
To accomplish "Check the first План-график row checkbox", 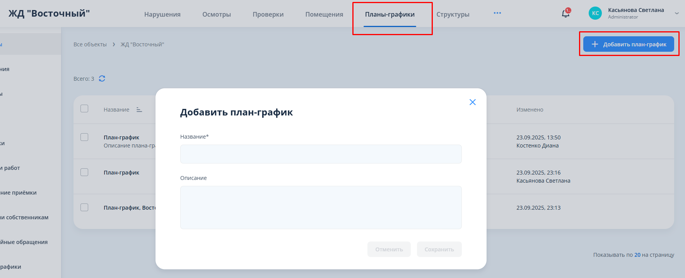I will [84, 137].
